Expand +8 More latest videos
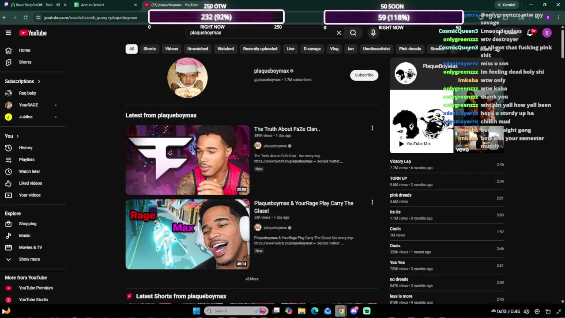Viewport: 565px width, 318px height. [252, 279]
